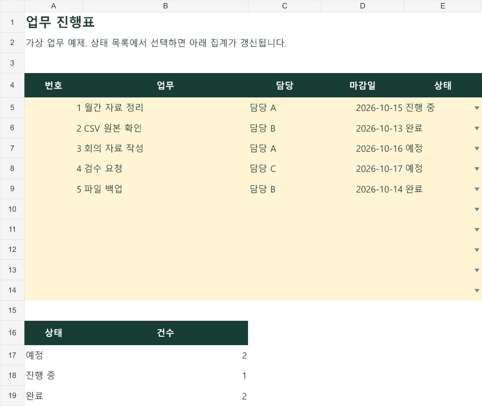The width and height of the screenshot is (482, 406).
Task: Select the summary cell 완료 in row 19
Action: (x=53, y=396)
